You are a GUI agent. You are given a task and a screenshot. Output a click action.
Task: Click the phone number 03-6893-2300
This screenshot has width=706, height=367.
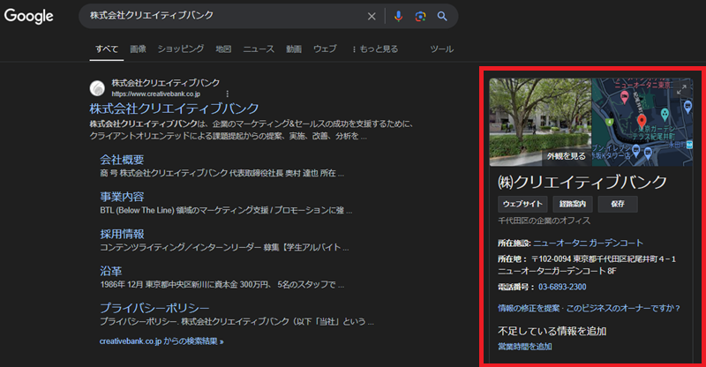point(562,287)
